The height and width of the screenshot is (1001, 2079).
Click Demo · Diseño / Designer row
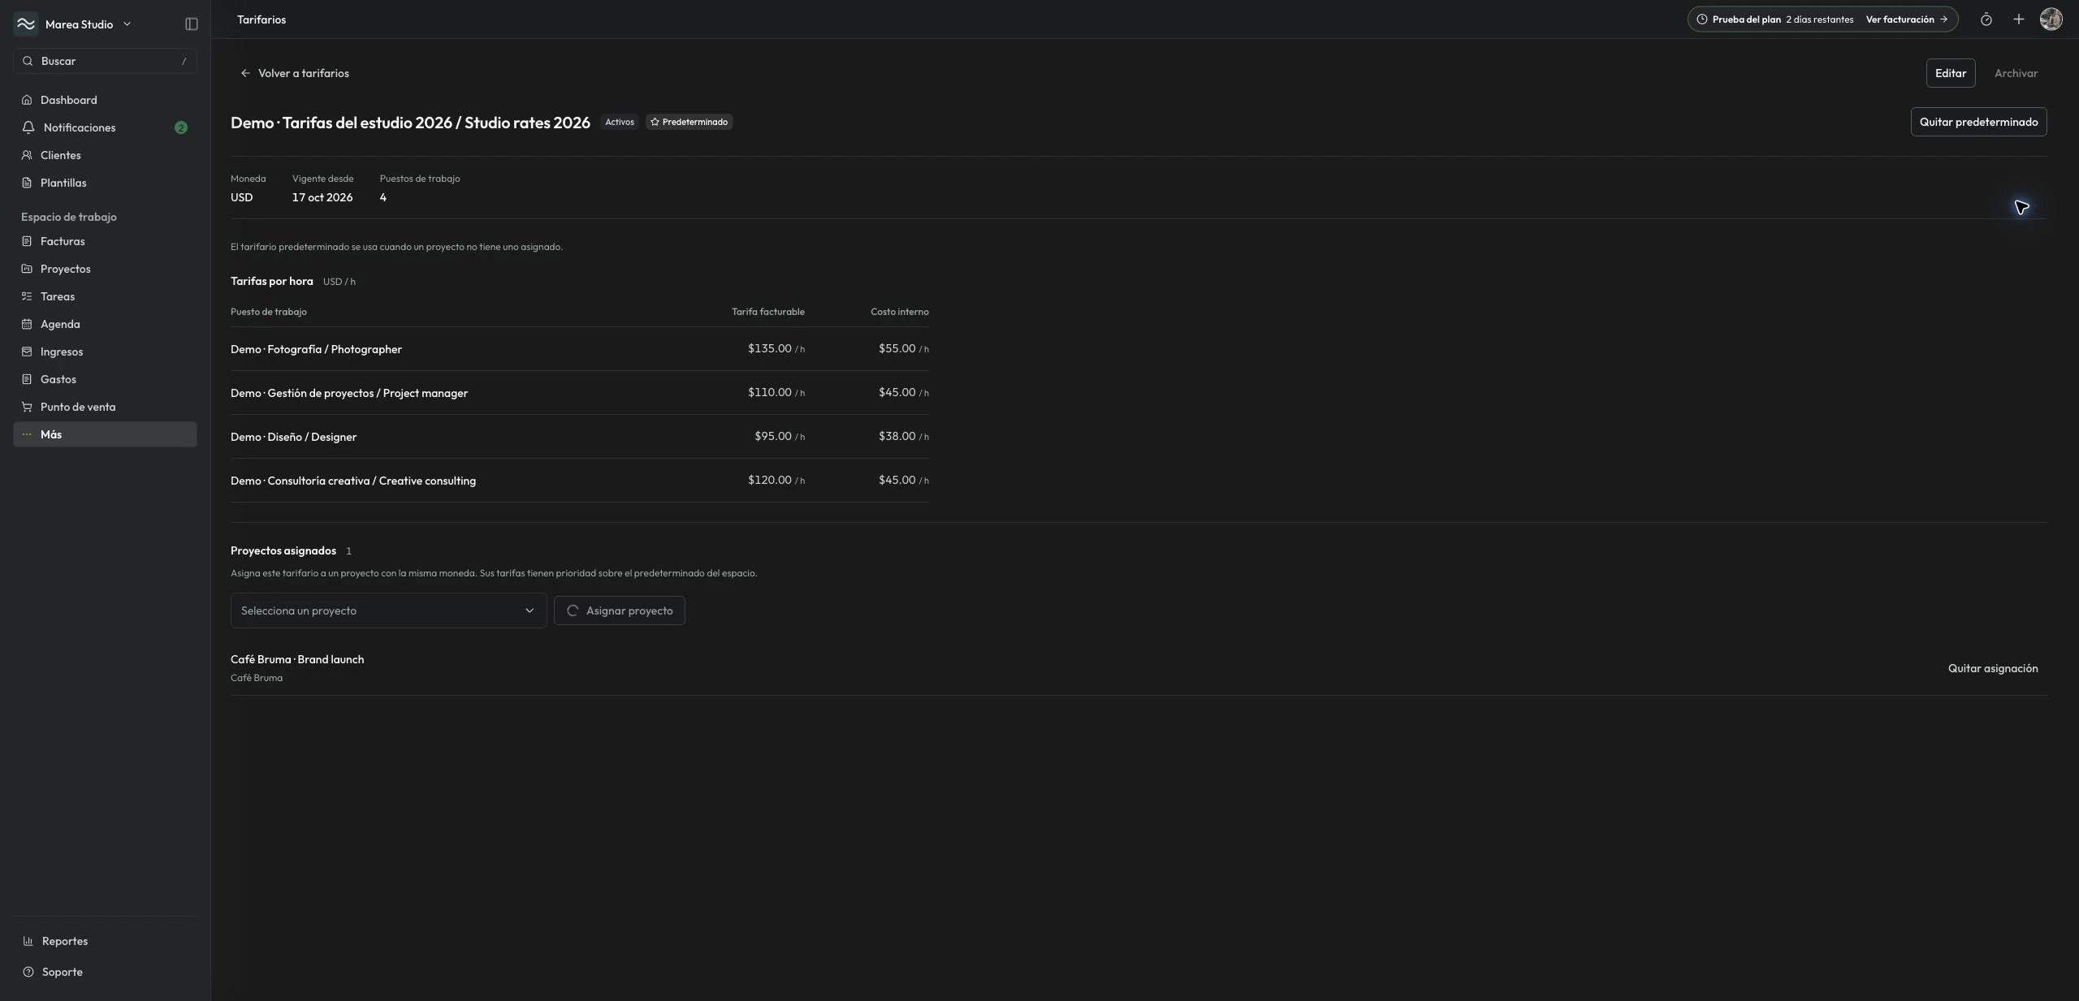point(580,437)
